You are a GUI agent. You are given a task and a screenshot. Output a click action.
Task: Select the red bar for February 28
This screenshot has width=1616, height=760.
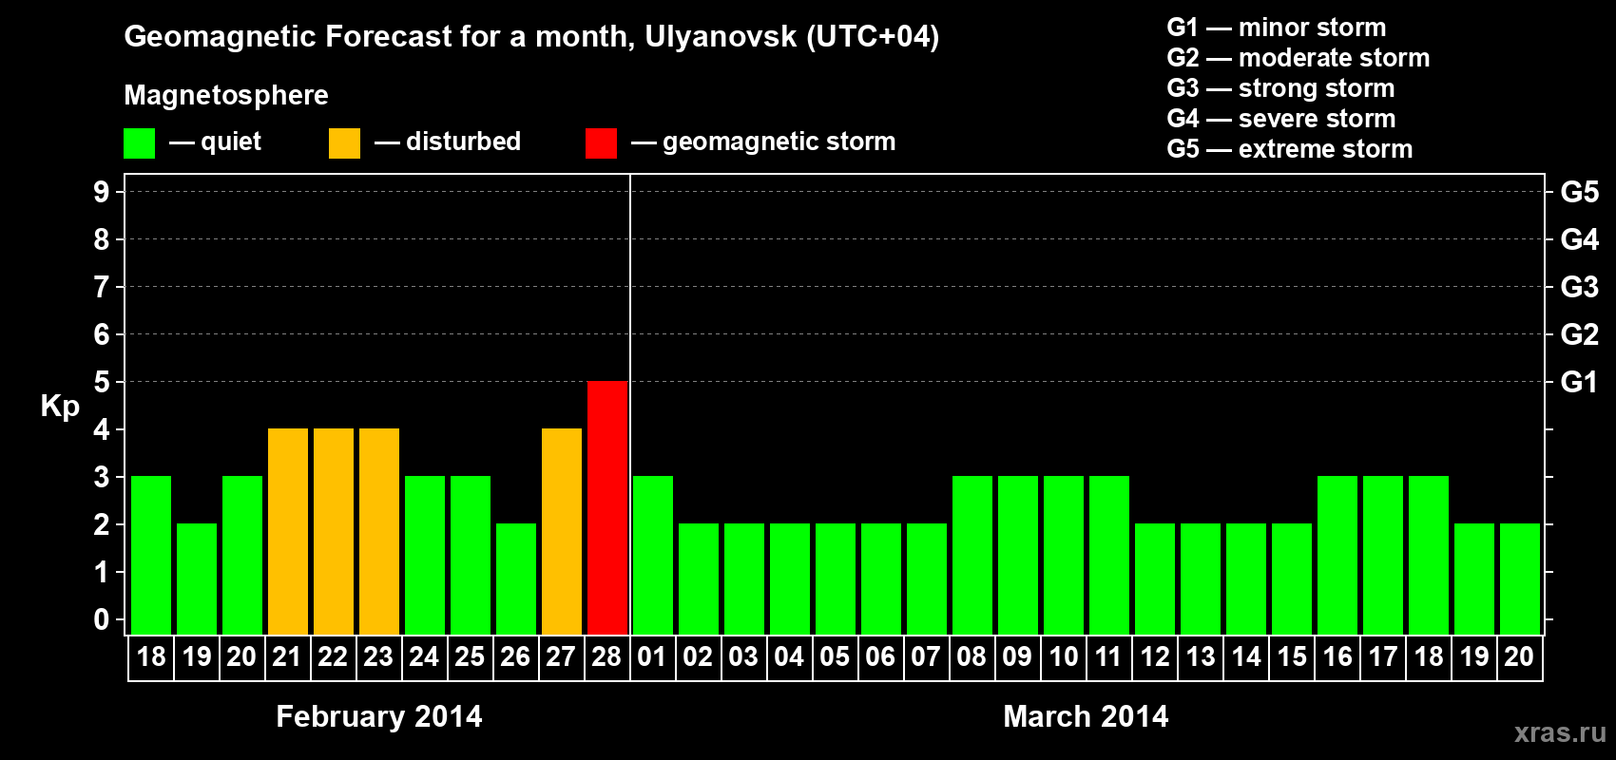pyautogui.click(x=607, y=507)
